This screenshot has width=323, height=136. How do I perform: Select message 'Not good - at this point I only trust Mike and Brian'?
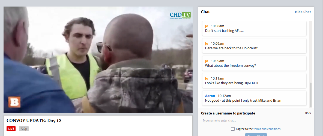(243, 101)
